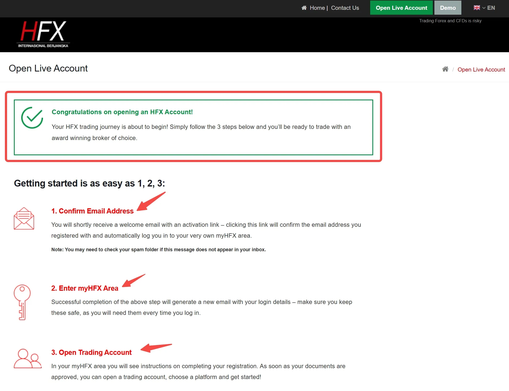The width and height of the screenshot is (509, 391).
Task: Click the HFX Internasional Berjangka logo
Action: [43, 34]
